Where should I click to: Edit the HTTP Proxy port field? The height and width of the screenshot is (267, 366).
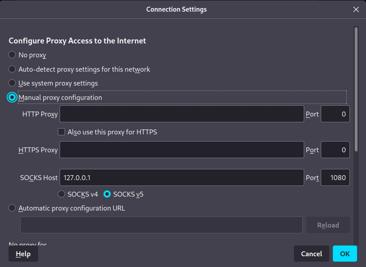click(x=335, y=114)
